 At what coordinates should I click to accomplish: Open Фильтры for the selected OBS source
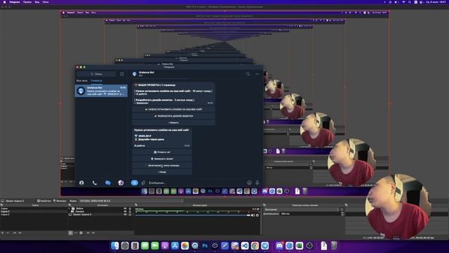point(60,201)
